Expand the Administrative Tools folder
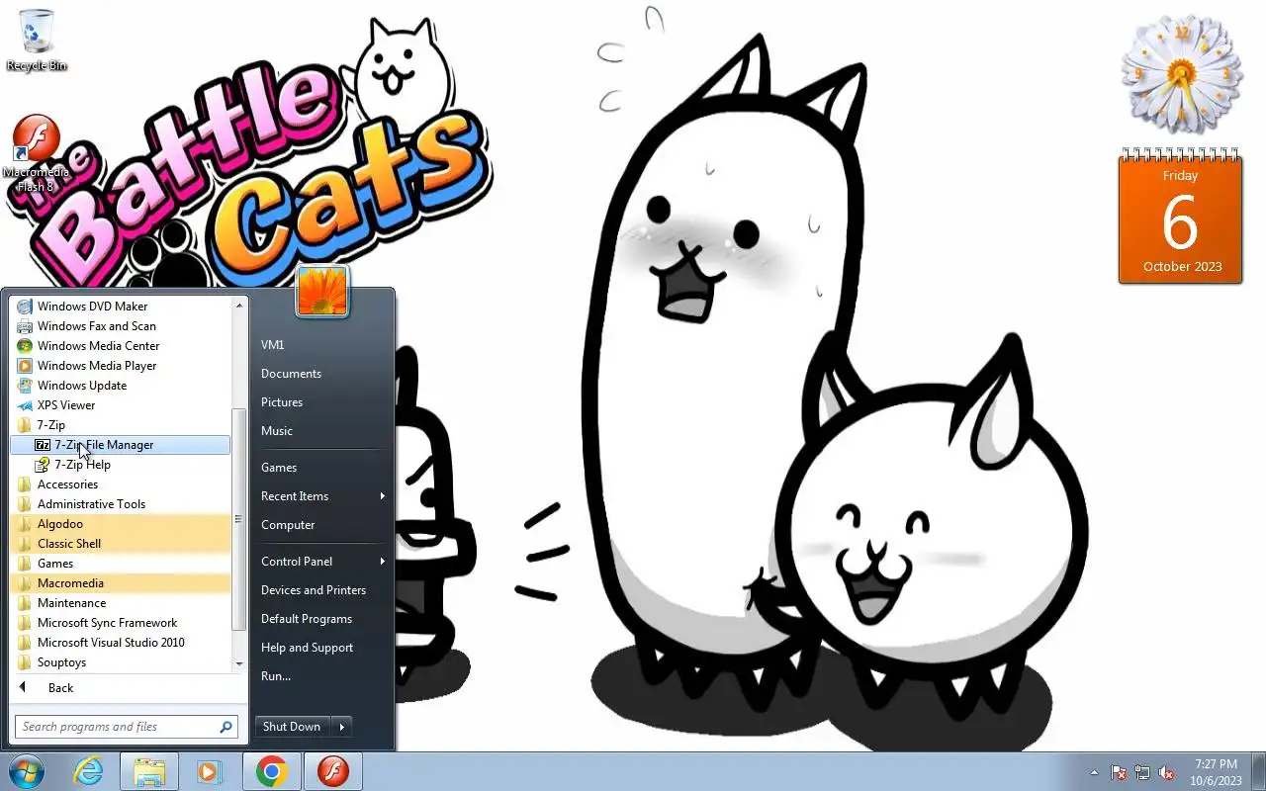 (x=120, y=504)
